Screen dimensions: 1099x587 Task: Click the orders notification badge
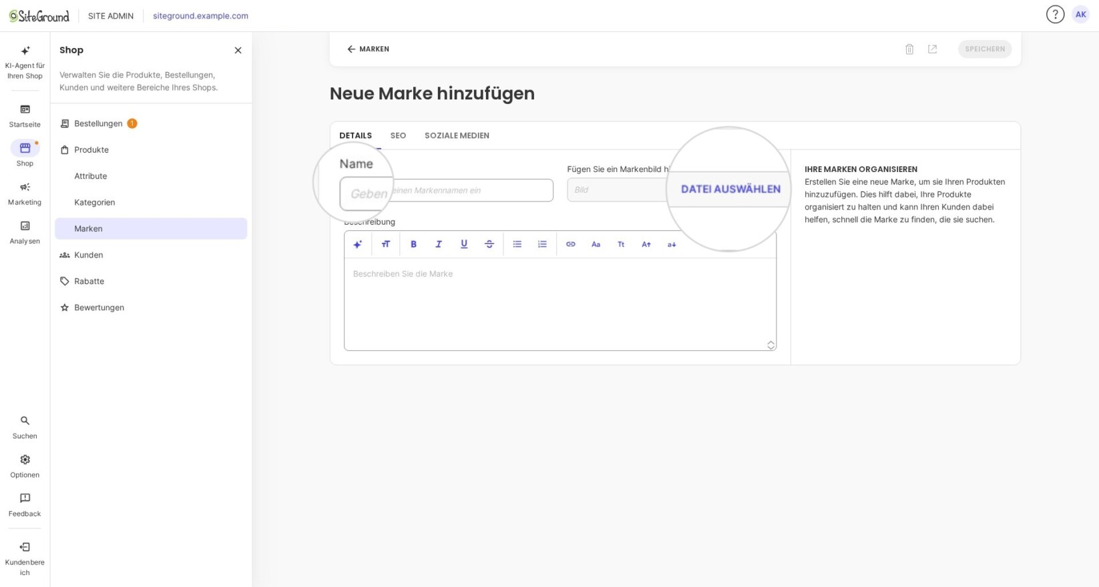[x=132, y=123]
